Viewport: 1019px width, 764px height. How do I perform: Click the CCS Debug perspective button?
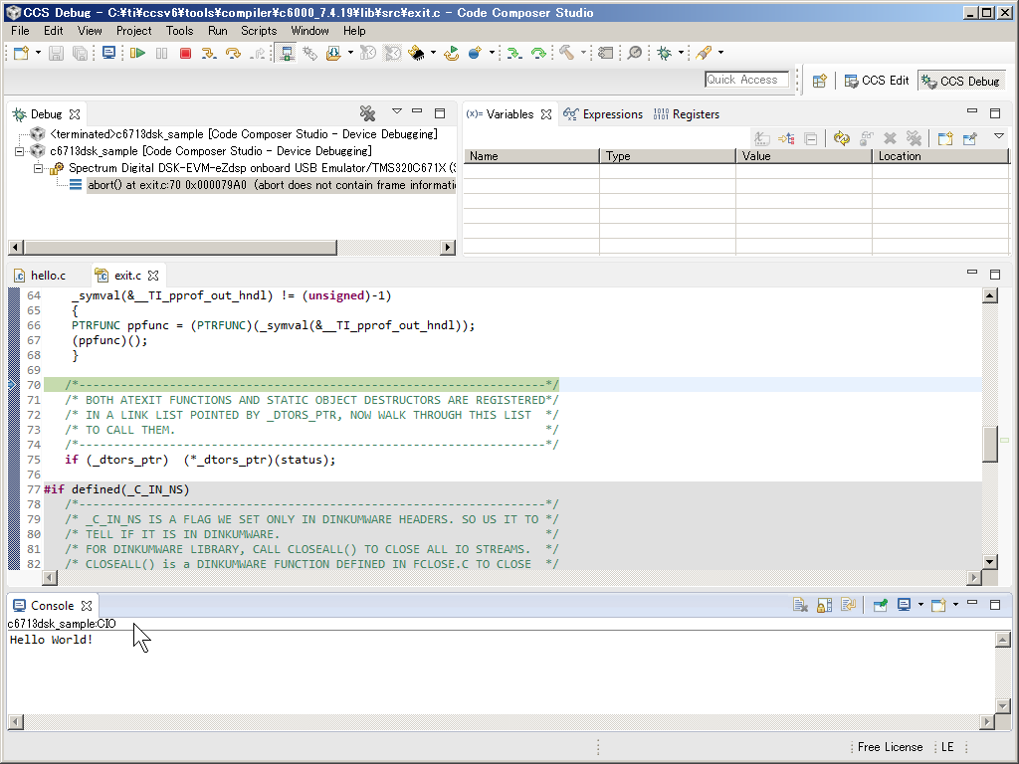coord(961,81)
